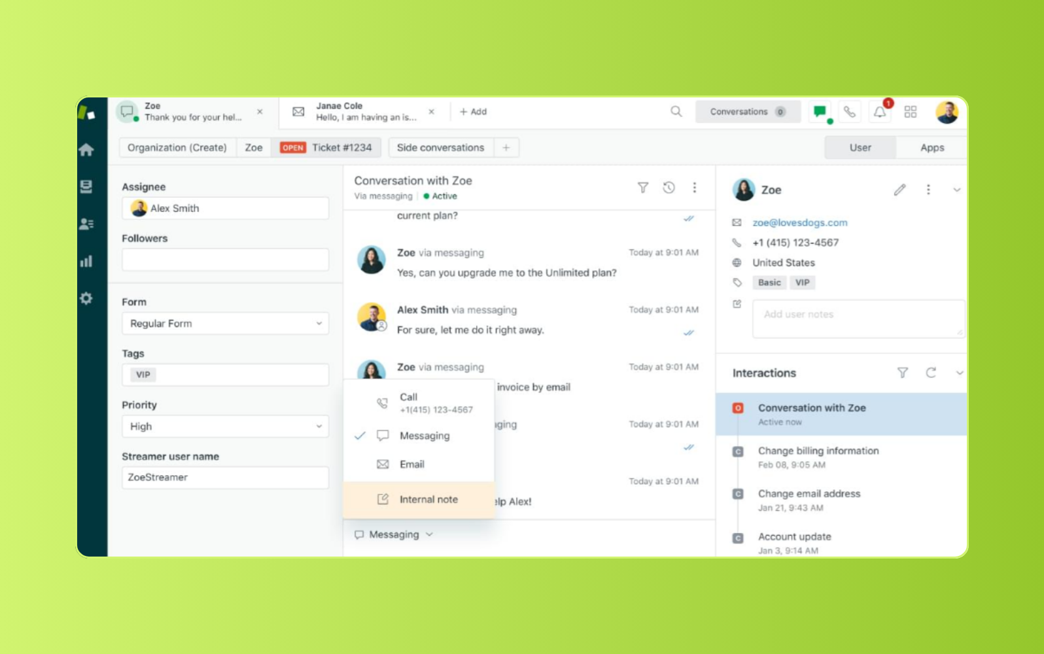This screenshot has height=654, width=1044.
Task: Open the Form dropdown showing Regular Form
Action: click(x=225, y=324)
